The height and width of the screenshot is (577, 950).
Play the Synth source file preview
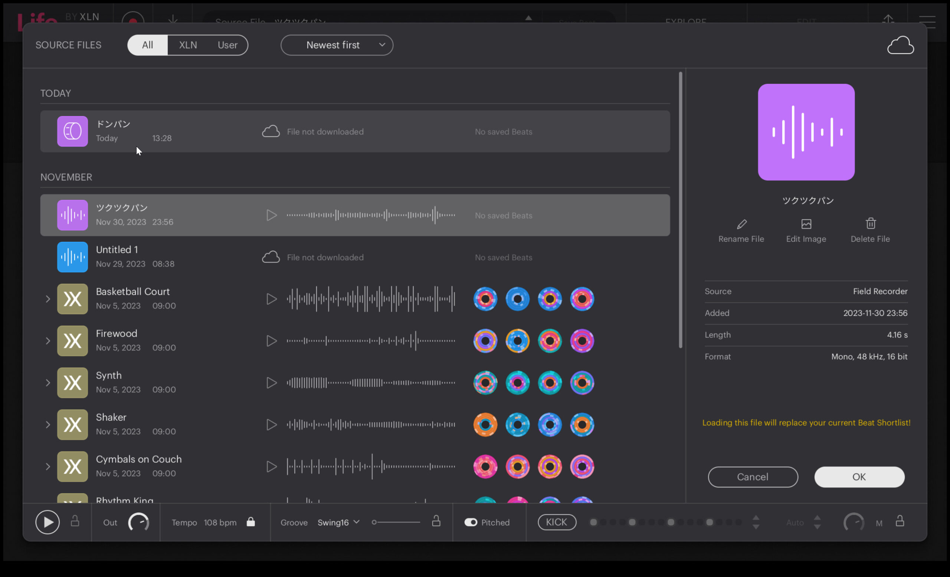271,383
